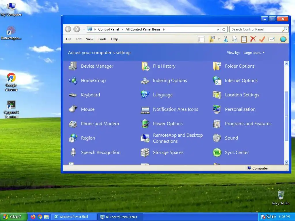Image resolution: width=295 pixels, height=221 pixels.
Task: Open the Keyboard icon
Action: click(x=73, y=95)
